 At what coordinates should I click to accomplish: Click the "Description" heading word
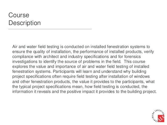point(25,23)
